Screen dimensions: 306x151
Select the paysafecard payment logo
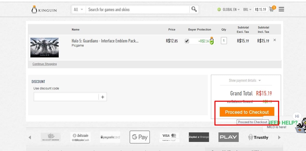[110, 137]
